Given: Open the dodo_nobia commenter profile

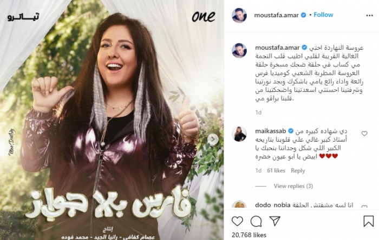Looking at the screenshot, I should click(273, 205).
